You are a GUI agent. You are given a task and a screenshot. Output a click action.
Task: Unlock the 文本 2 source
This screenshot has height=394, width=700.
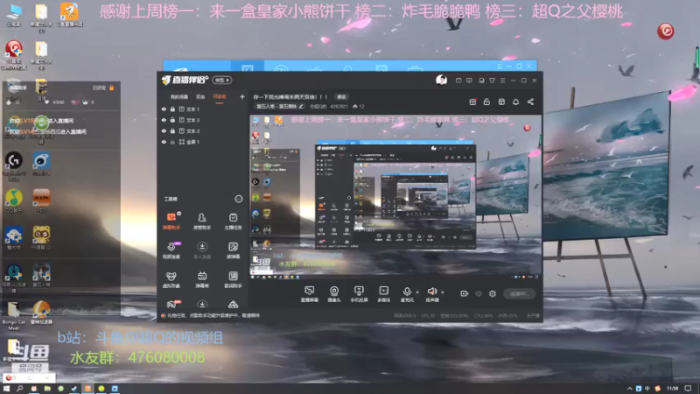tap(172, 130)
